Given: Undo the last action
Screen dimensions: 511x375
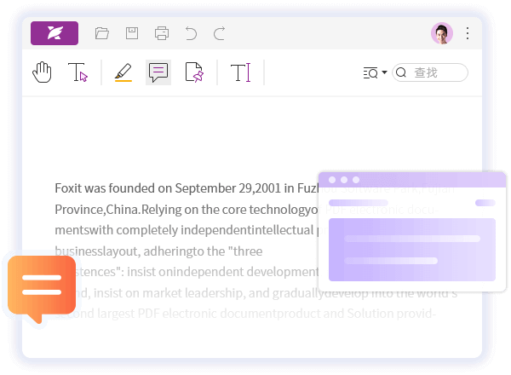Looking at the screenshot, I should click(192, 33).
